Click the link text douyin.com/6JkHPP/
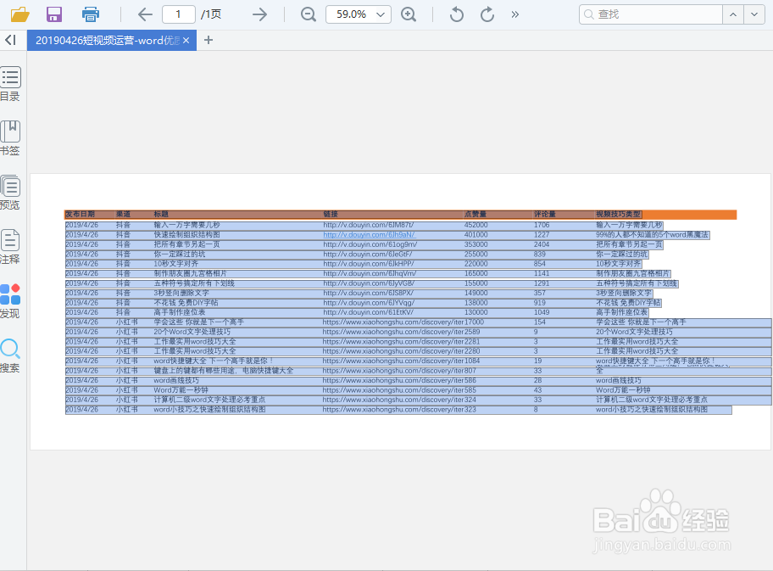The width and height of the screenshot is (773, 571). 369,264
